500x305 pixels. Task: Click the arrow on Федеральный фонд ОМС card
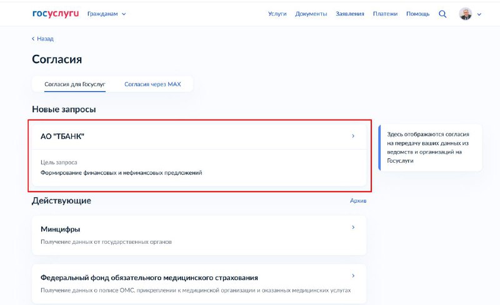[x=353, y=276]
